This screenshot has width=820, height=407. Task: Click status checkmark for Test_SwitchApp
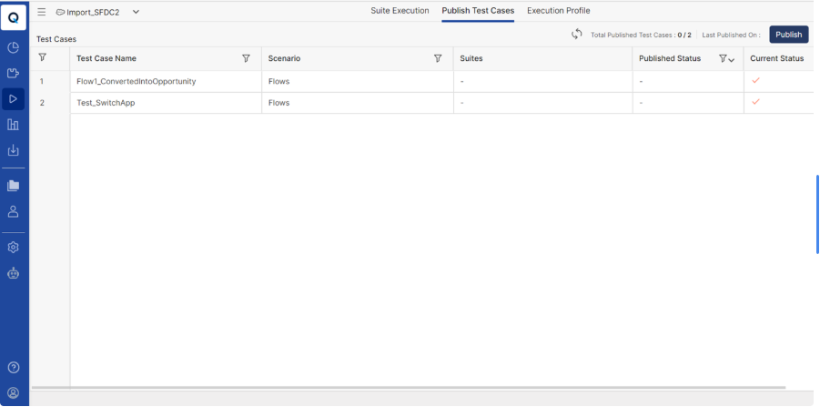pos(755,101)
